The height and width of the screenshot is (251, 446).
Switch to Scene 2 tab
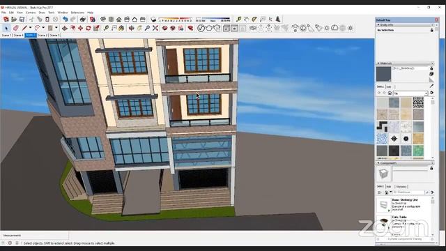pyautogui.click(x=43, y=36)
